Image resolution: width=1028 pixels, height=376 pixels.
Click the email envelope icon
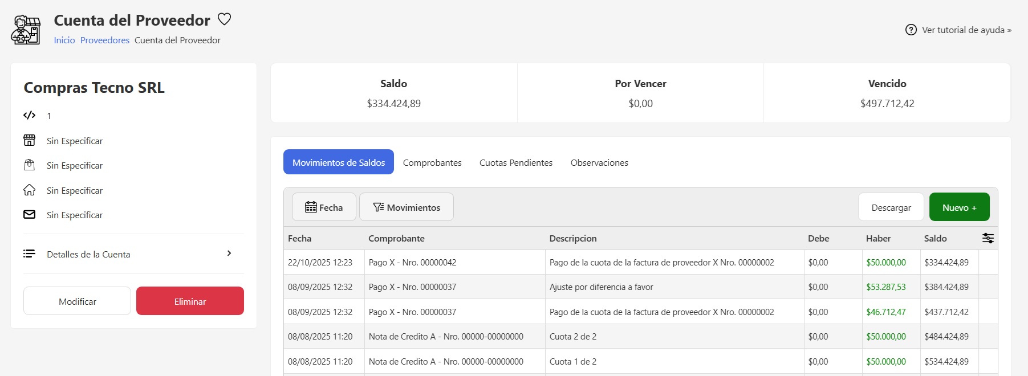pos(30,215)
